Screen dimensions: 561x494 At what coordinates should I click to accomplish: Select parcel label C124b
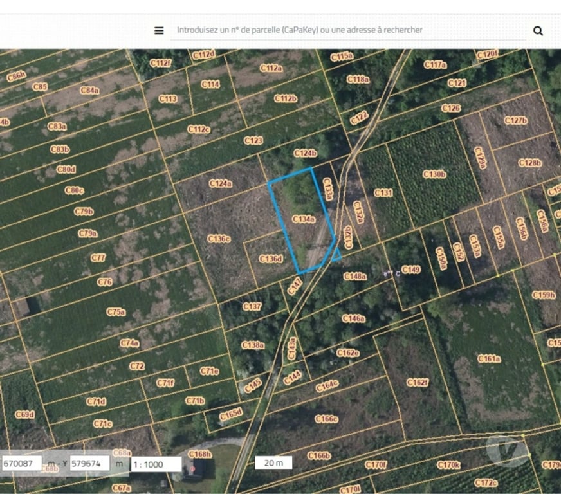[x=305, y=153]
